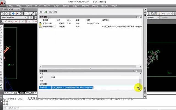Select the 找到位置 detail row label
176x110 pixels.
click(x=43, y=84)
